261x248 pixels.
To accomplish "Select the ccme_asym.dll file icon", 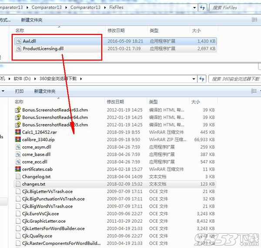I will 18,147.
